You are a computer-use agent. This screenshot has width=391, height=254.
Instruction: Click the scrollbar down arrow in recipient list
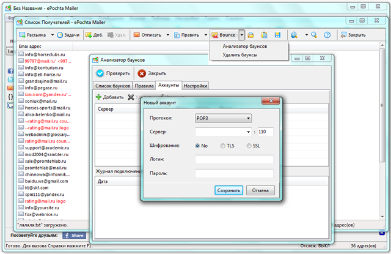point(382,217)
